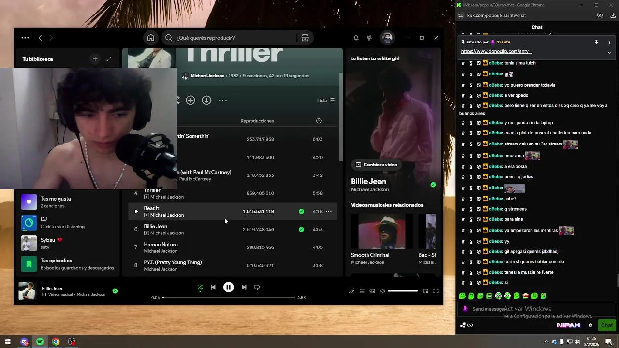The height and width of the screenshot is (348, 619).
Task: Open the donoclip.com link in Kick chat
Action: [497, 51]
